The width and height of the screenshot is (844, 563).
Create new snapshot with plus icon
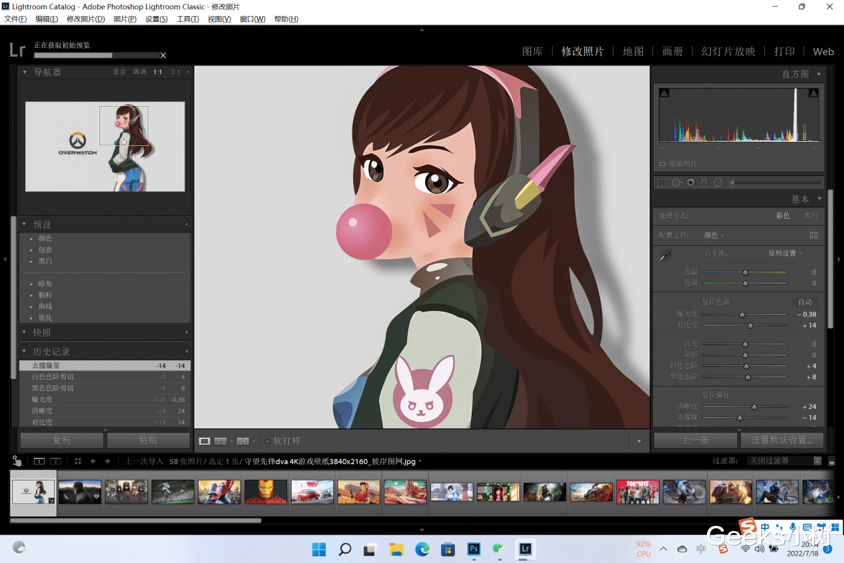point(187,332)
